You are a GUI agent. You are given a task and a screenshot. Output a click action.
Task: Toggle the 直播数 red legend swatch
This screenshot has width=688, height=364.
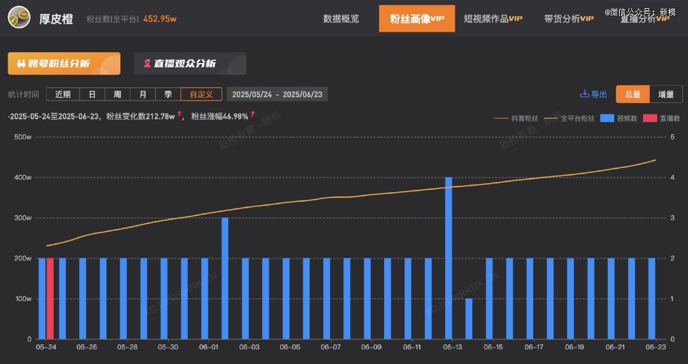[x=650, y=118]
